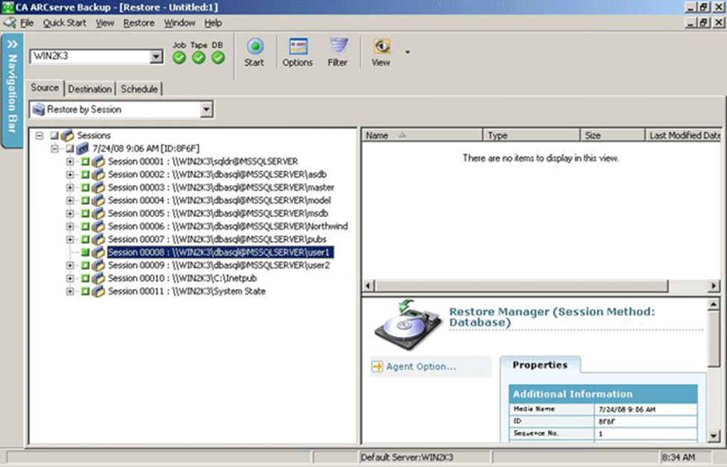
Task: Select the Session 00007 pubs tree row
Action: 217,239
